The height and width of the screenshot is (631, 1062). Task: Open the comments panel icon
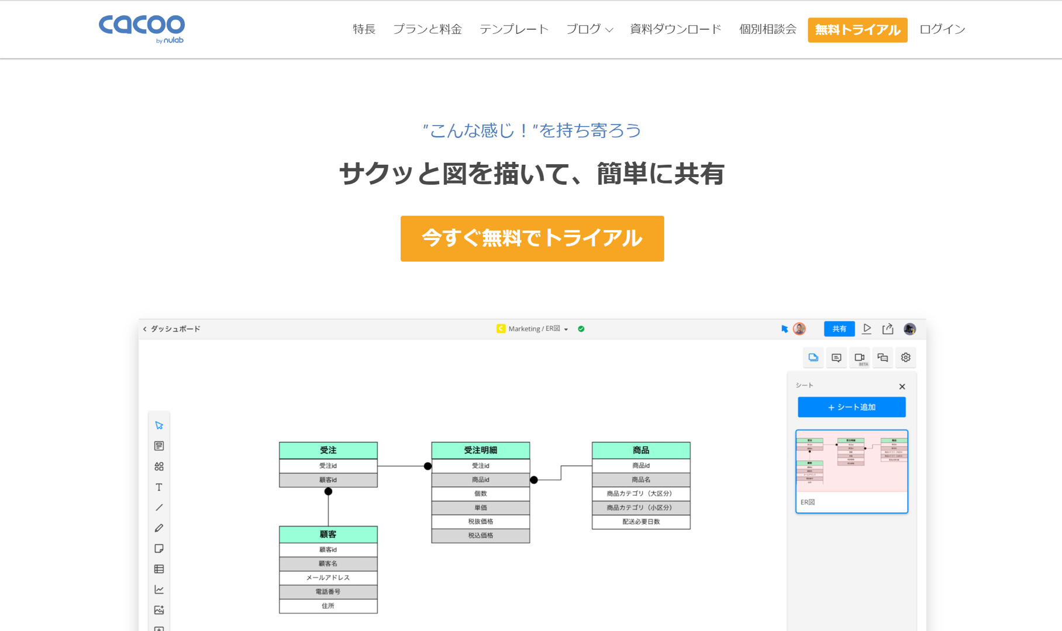[x=836, y=358]
